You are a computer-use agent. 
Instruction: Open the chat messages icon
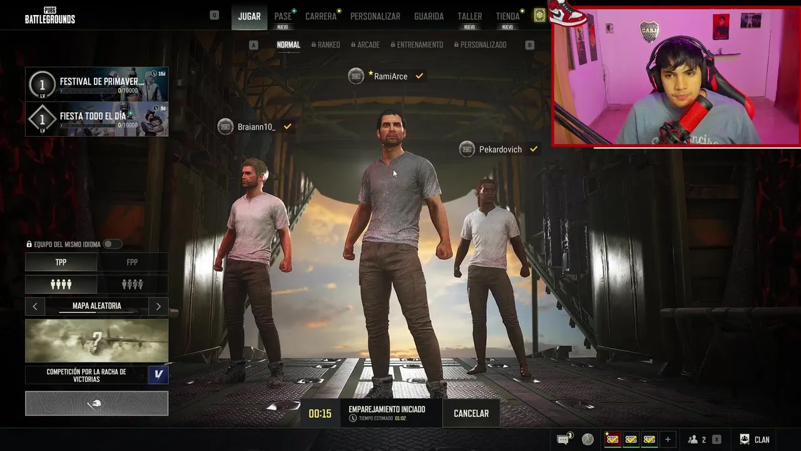coord(564,439)
